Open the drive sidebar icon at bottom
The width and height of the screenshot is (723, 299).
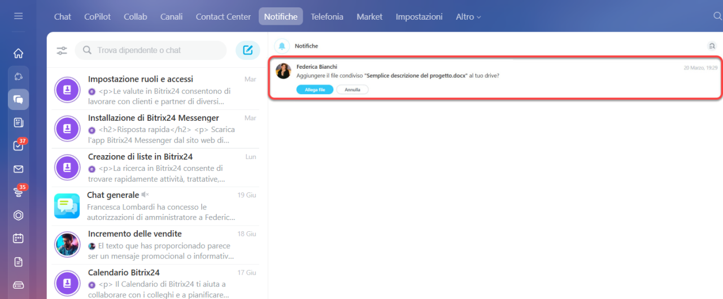(18, 284)
